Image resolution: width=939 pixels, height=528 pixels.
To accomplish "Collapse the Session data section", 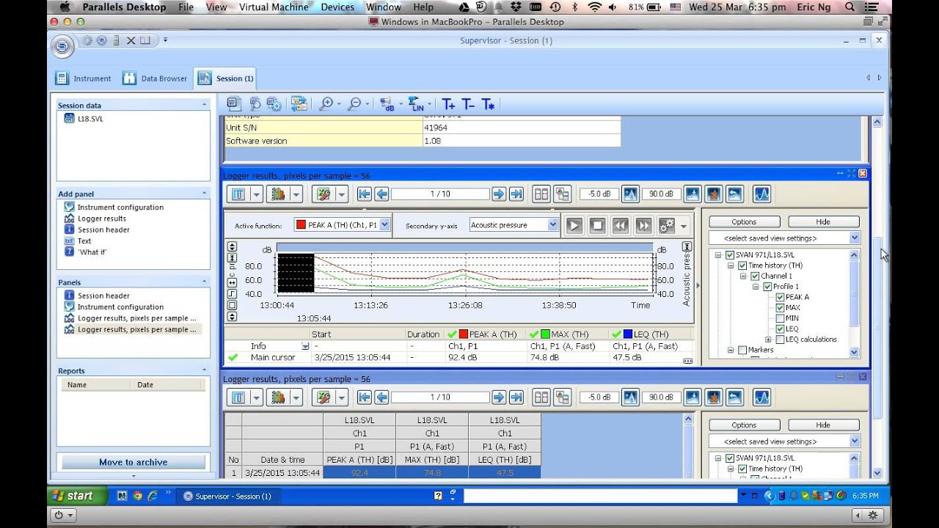I will 204,105.
